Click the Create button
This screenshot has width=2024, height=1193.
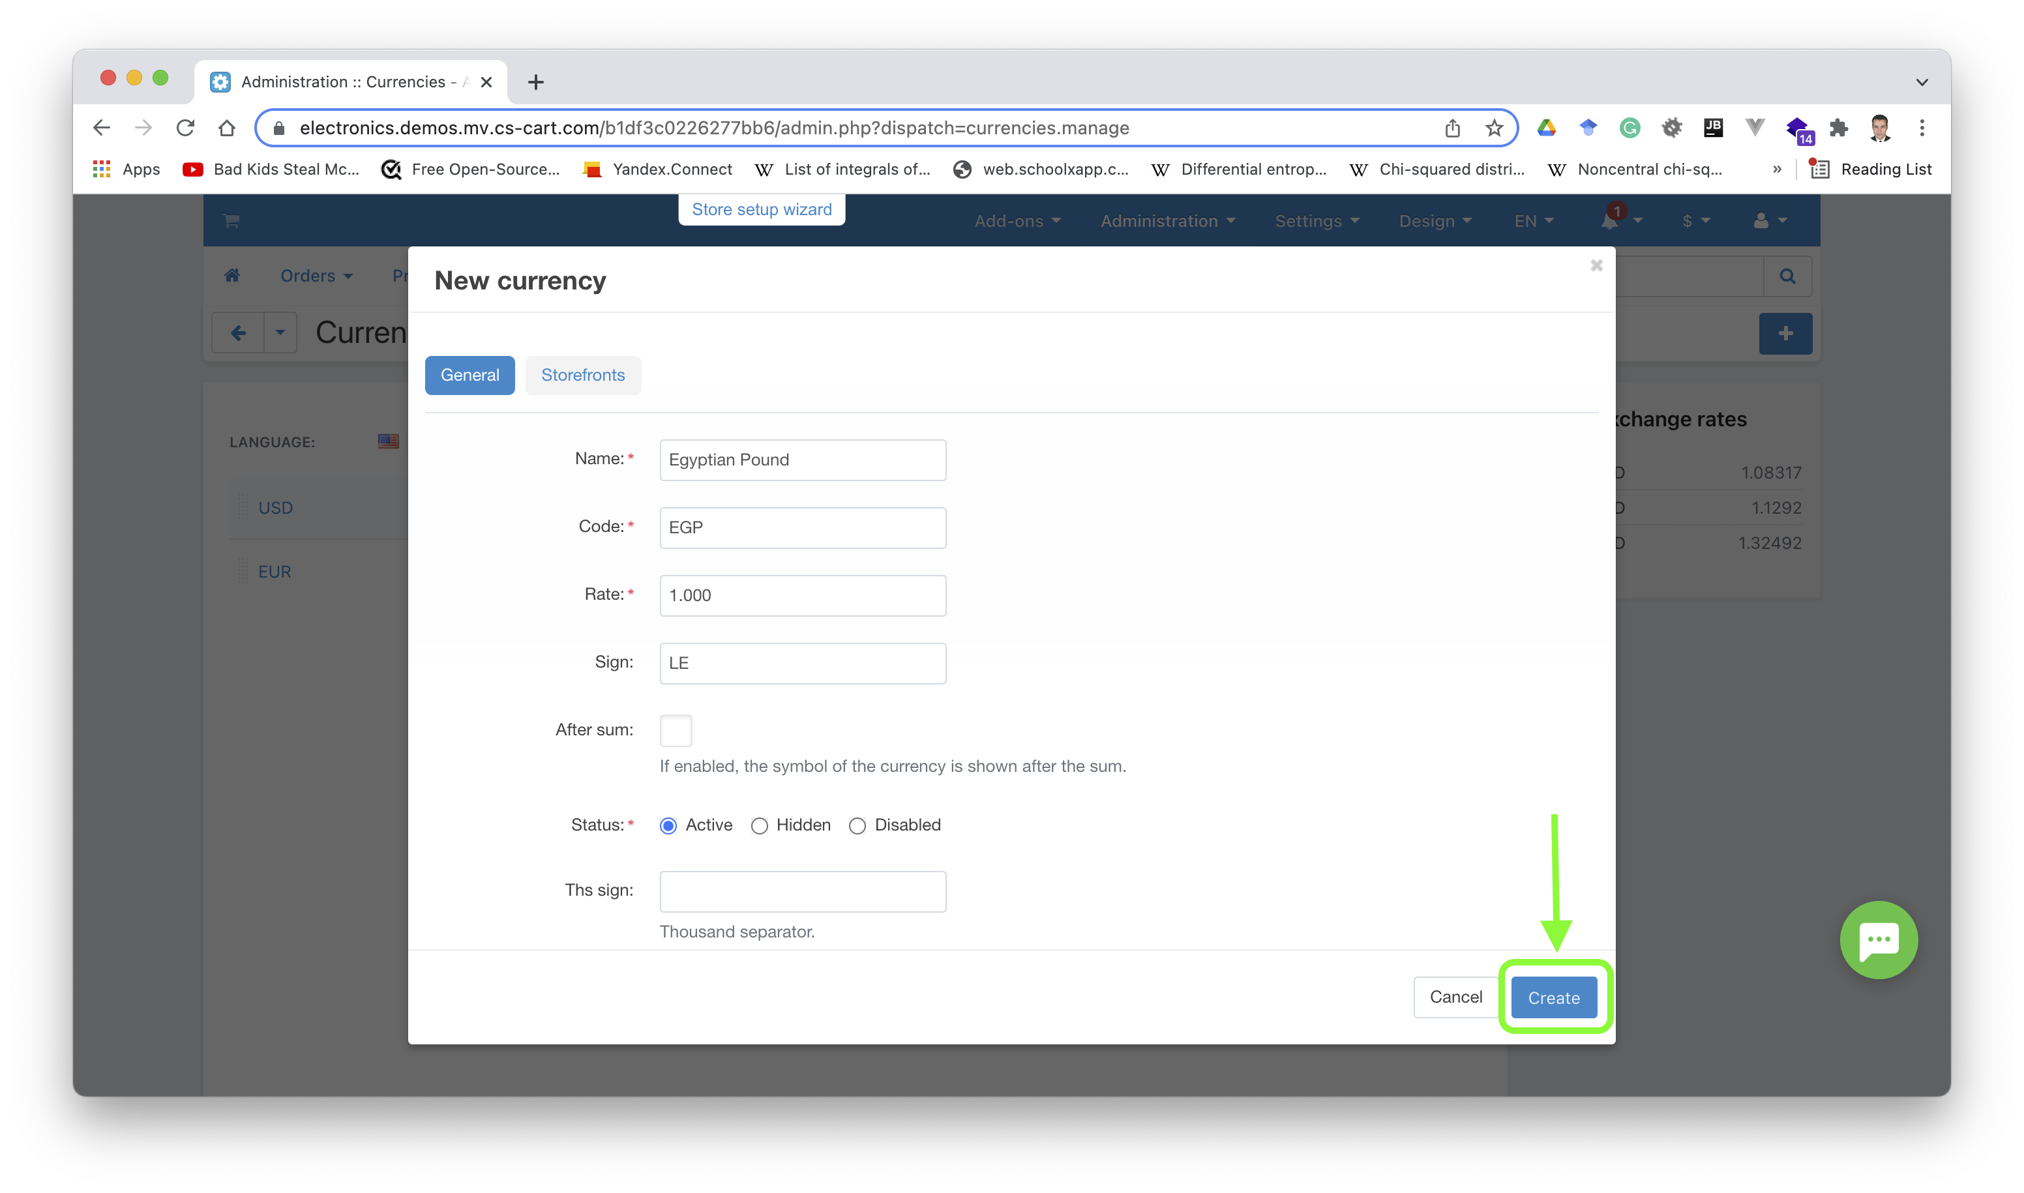point(1553,997)
